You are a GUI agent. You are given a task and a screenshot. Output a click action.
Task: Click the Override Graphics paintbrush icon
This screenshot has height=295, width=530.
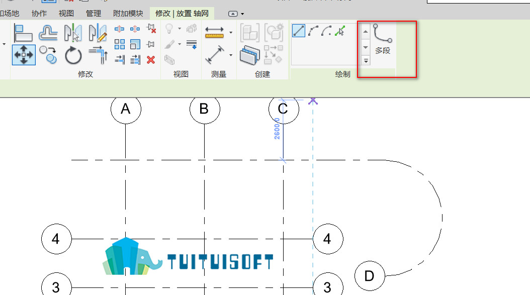click(x=169, y=44)
